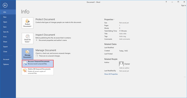
Task: Click the Related People heading
Action: (x=111, y=59)
